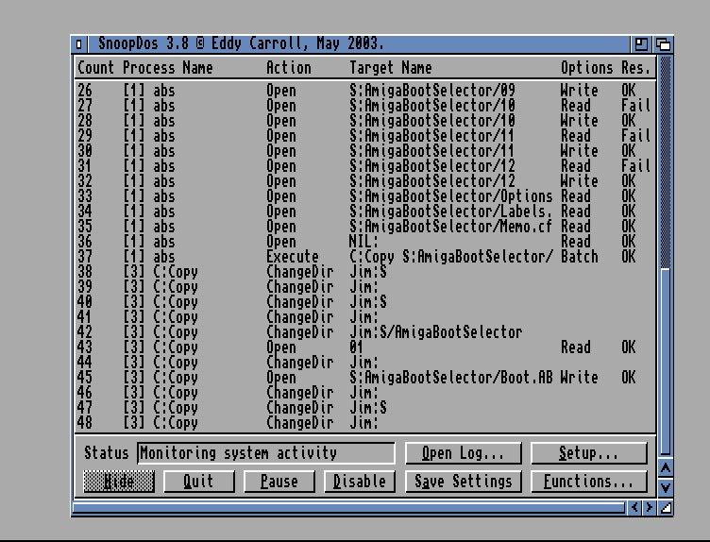Pause monitoring with the Pause button
The height and width of the screenshot is (542, 710).
(279, 482)
